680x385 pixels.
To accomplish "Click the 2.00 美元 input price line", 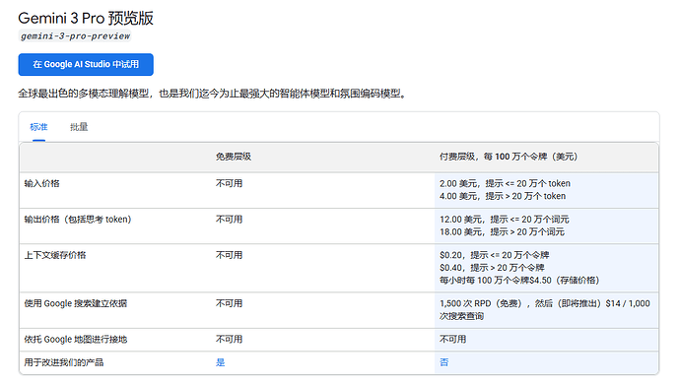I will point(505,183).
